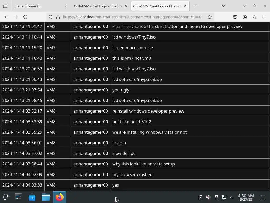The height and width of the screenshot is (203, 270).
Task: Close the middle CollabVM Chat Logs tab
Action: 126,6
